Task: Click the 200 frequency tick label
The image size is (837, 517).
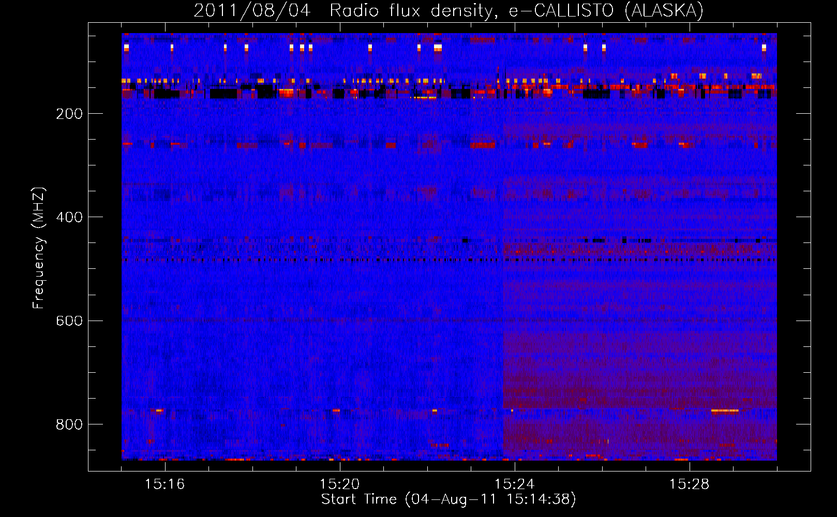Action: [x=69, y=114]
